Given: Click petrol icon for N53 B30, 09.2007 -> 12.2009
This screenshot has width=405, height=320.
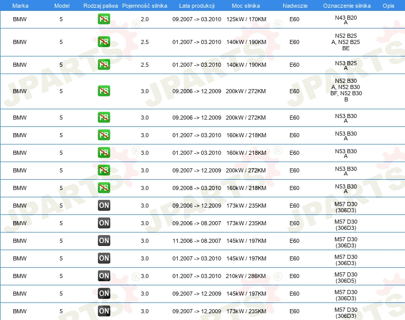Looking at the screenshot, I should point(104,170).
